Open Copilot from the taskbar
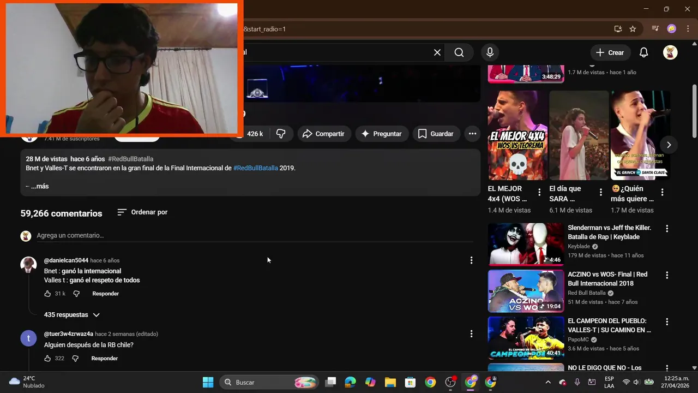Screen dimensions: 698x393 pyautogui.click(x=370, y=382)
